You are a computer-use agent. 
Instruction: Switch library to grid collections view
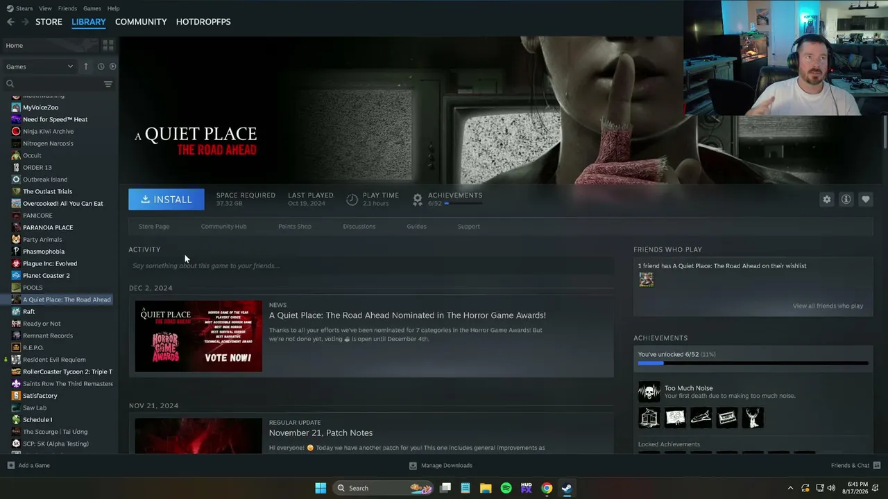tap(108, 45)
